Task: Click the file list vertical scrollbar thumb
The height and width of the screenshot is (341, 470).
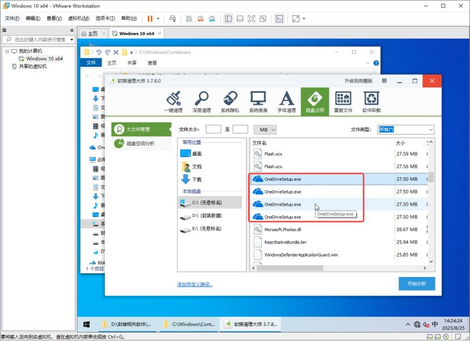Action: pos(431,177)
